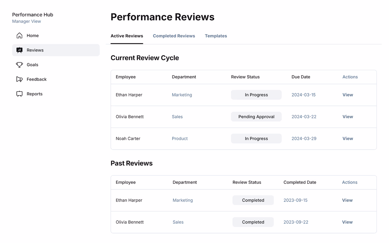This screenshot has width=389, height=243.
Task: Click due date 2024-03-22
Action: point(304,117)
